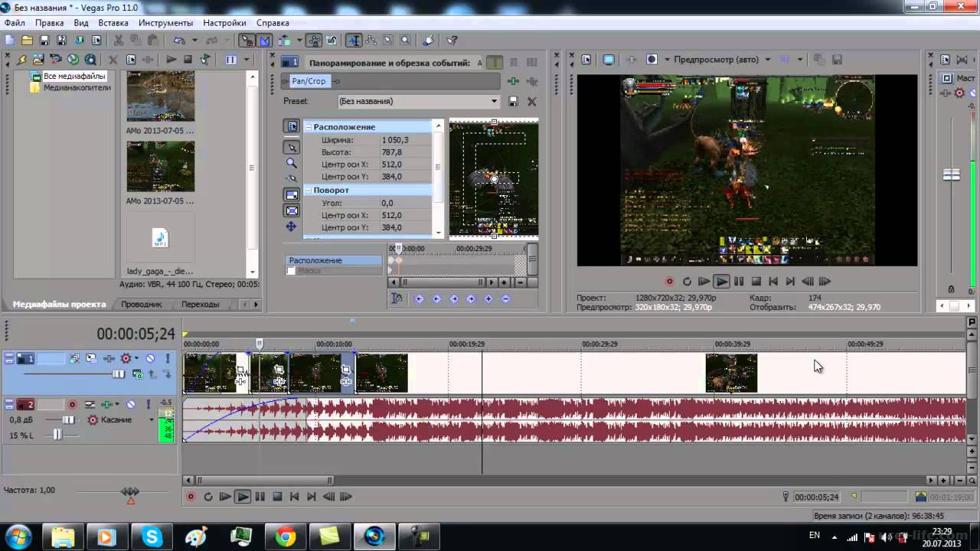Viewport: 980px width, 551px height.
Task: Click the Ширина value field 1 050,3
Action: 406,140
